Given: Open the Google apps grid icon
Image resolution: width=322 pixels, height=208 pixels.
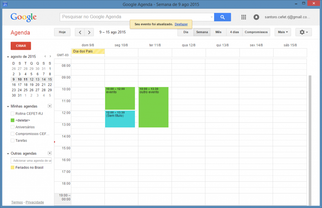Looking at the screenshot, I should coord(244,17).
